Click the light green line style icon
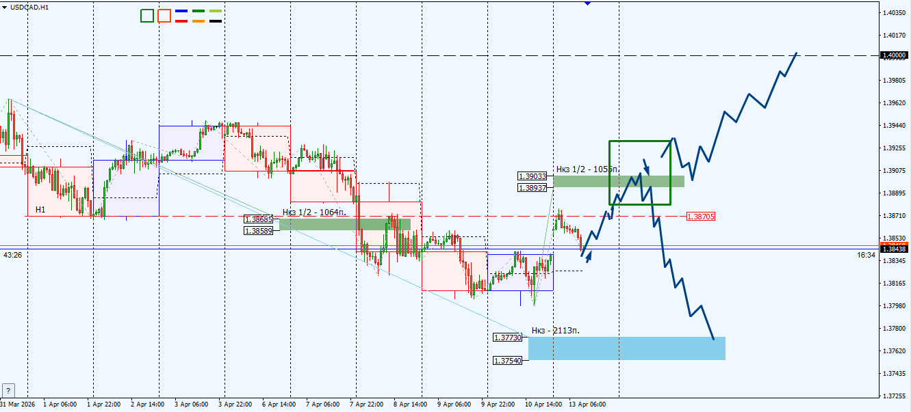 coord(216,11)
